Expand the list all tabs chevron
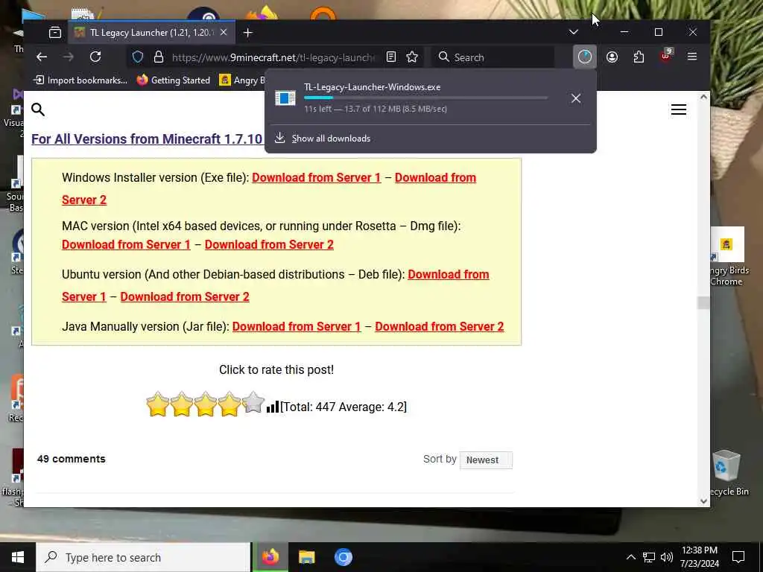The width and height of the screenshot is (763, 572). coord(574,32)
